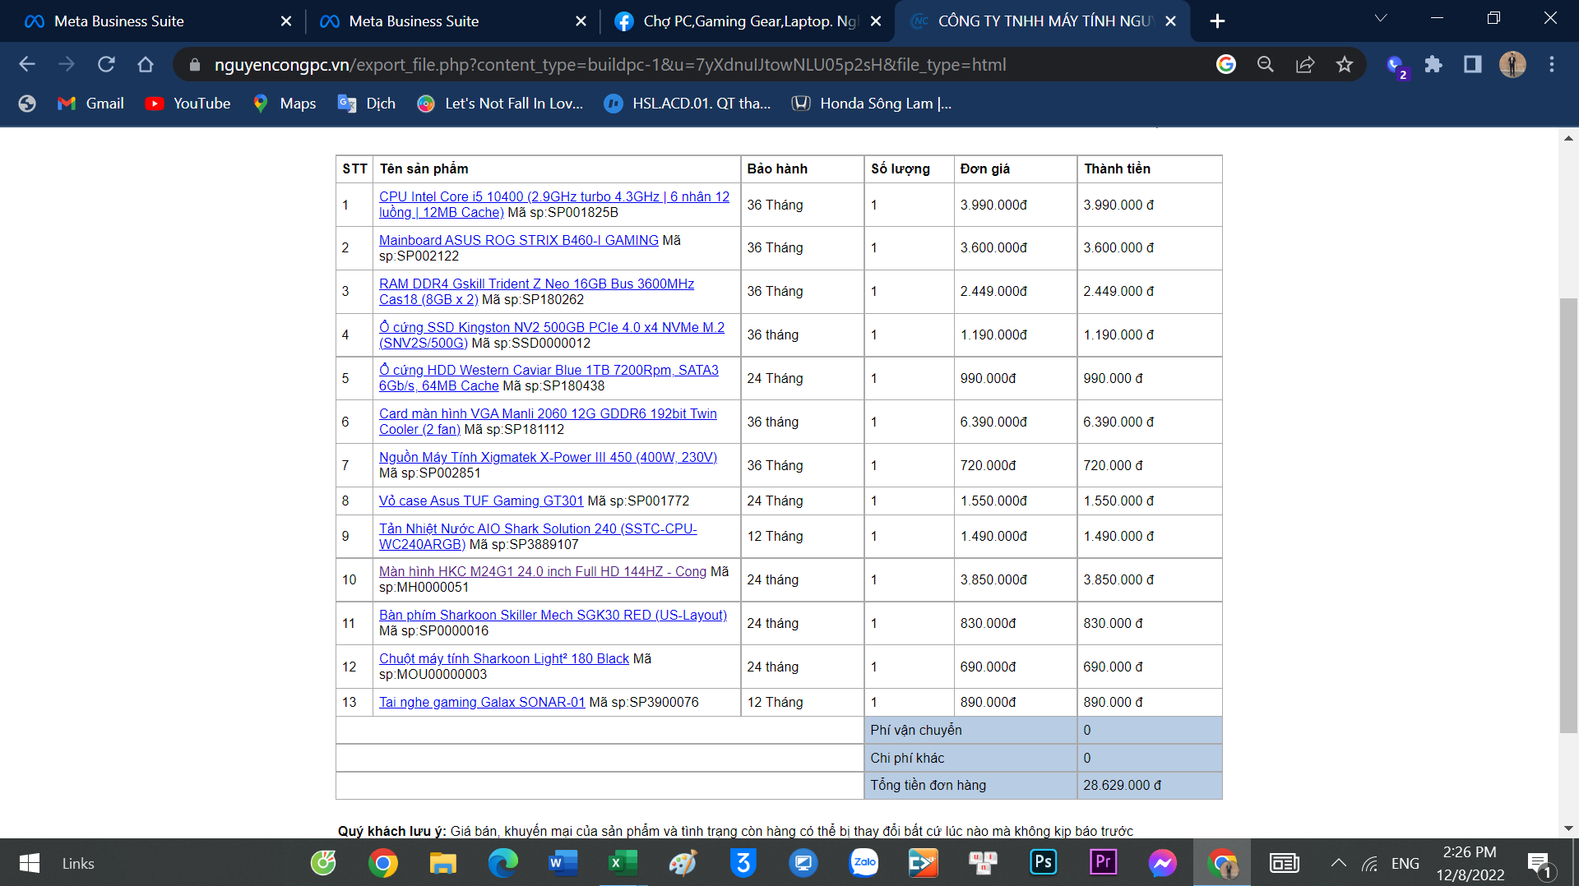Open the Gmail bookmark
The width and height of the screenshot is (1579, 886).
coord(90,104)
